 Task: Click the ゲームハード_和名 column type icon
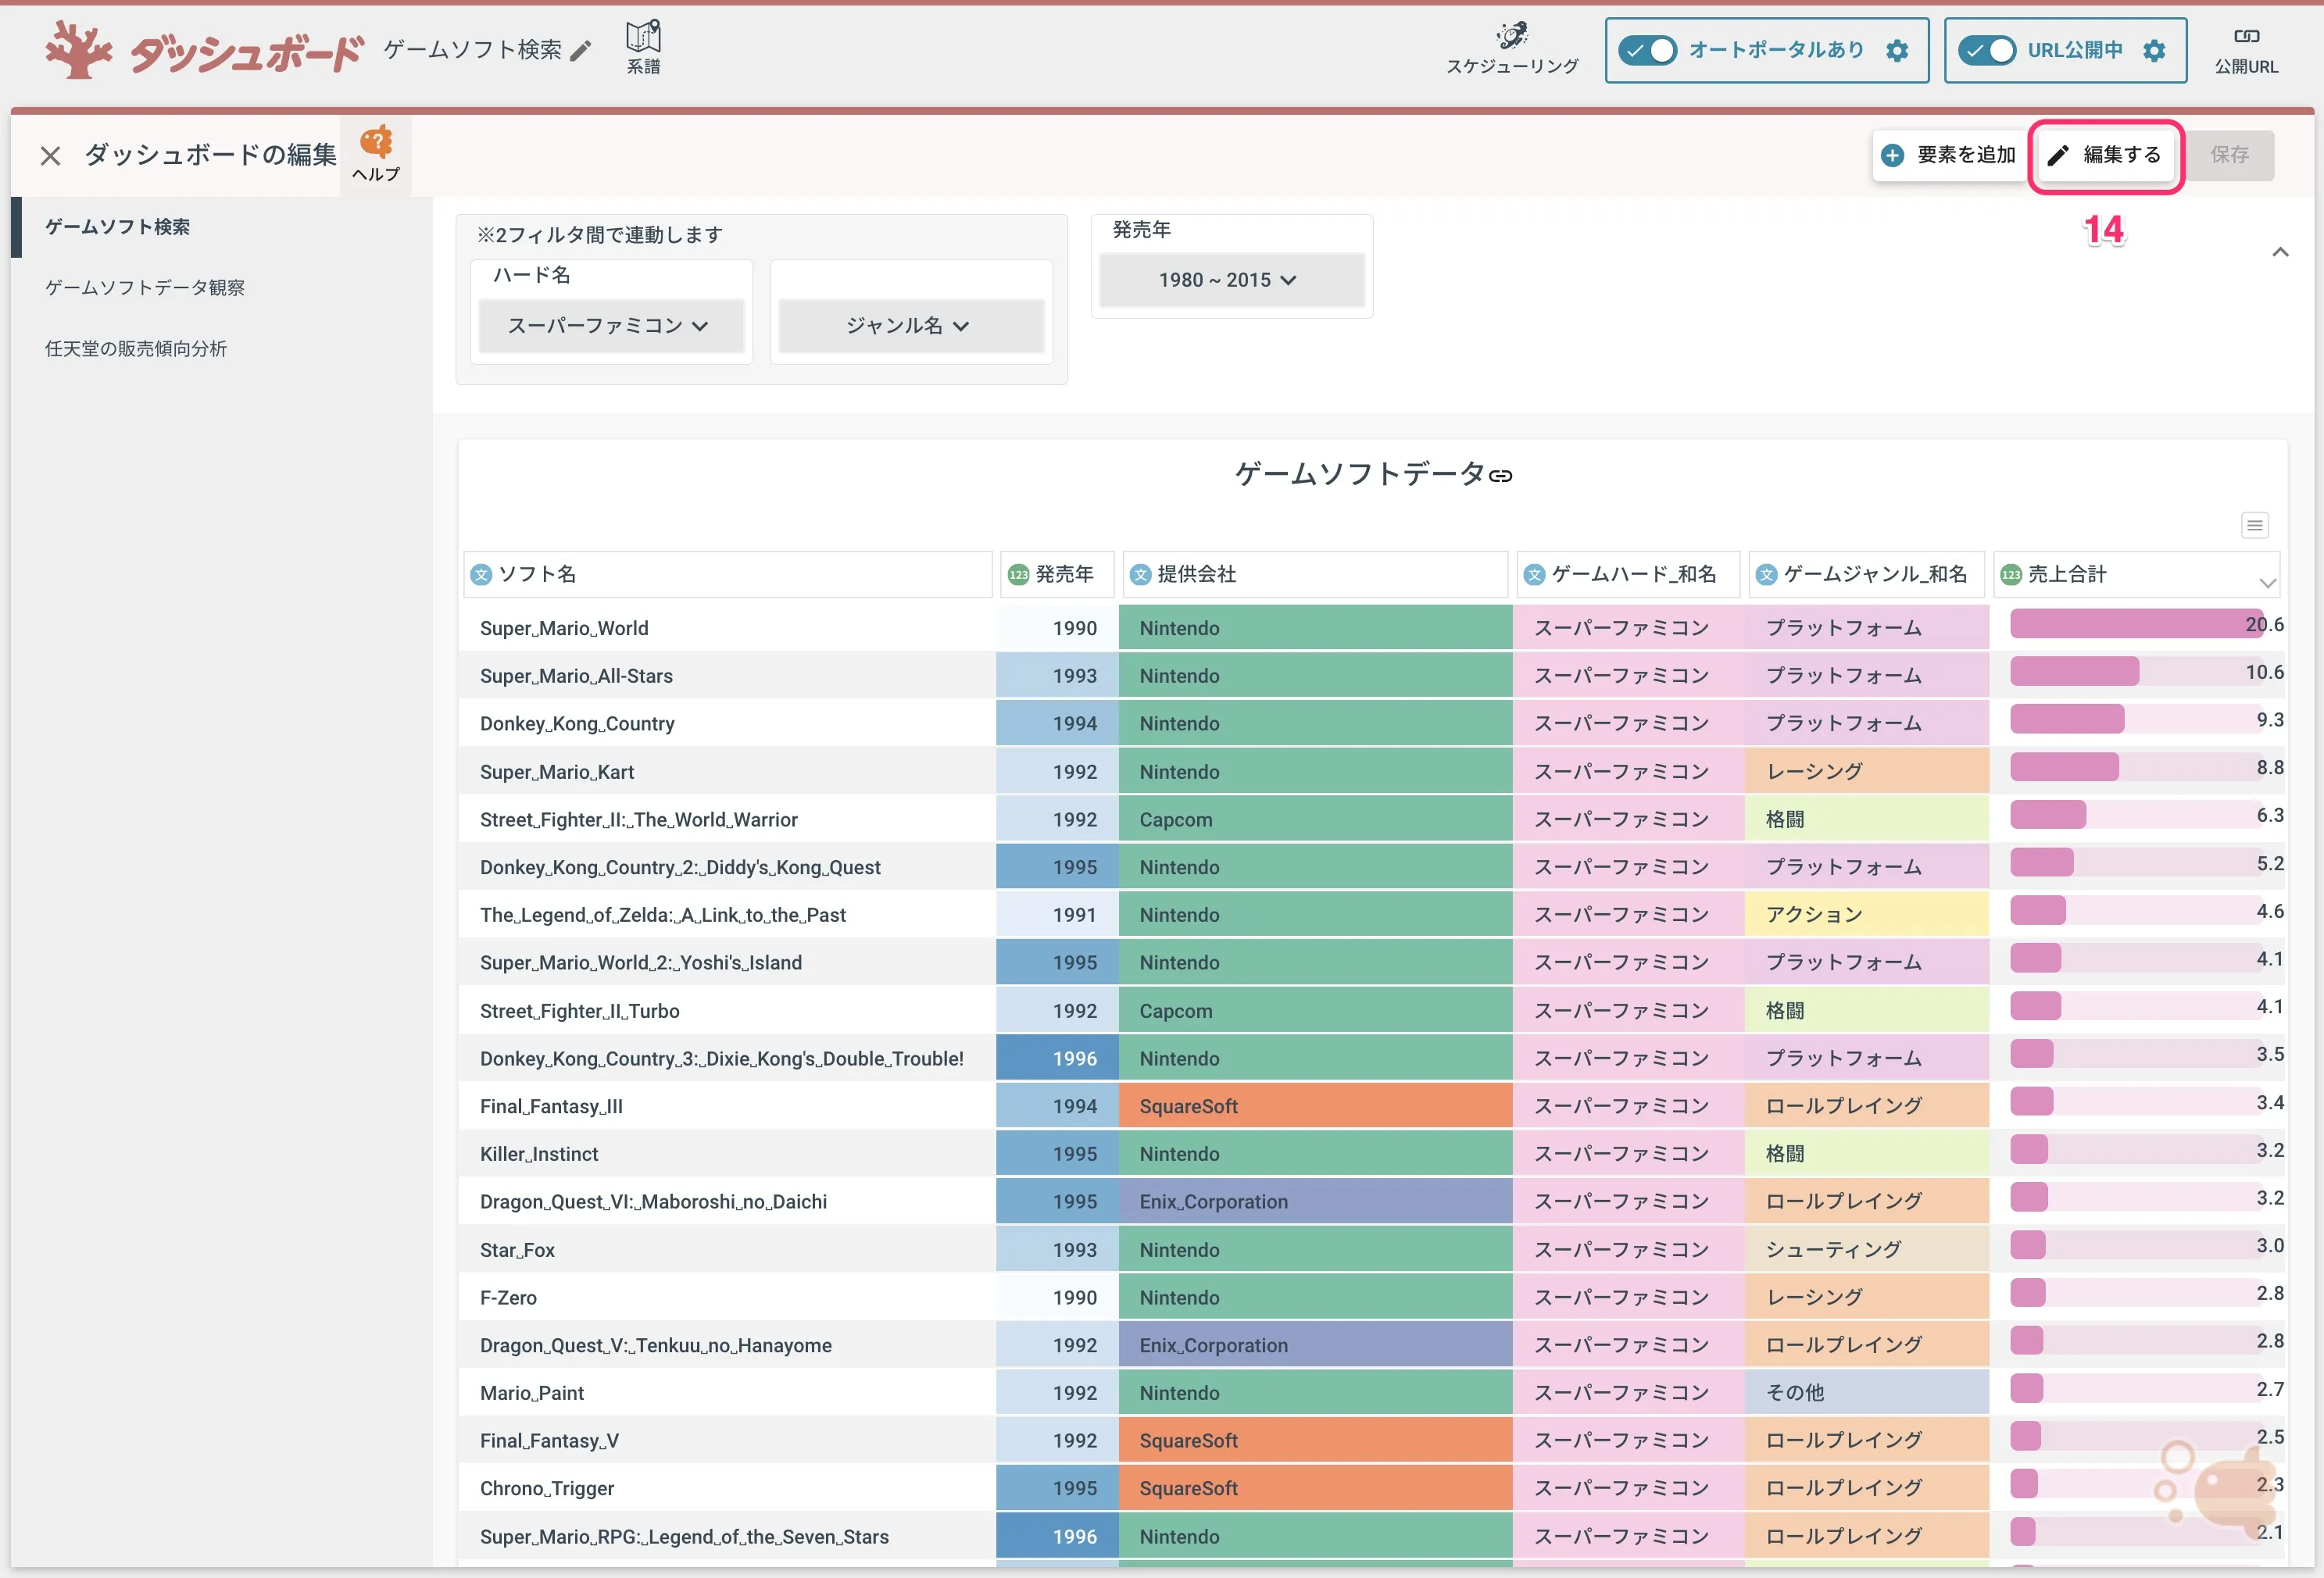coord(1534,575)
